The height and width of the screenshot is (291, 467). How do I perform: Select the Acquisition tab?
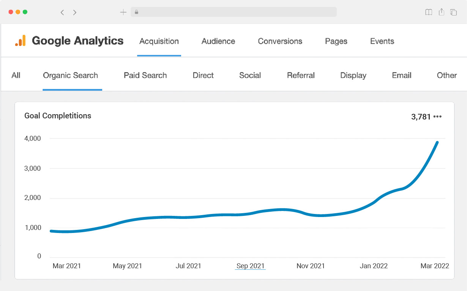coord(159,41)
